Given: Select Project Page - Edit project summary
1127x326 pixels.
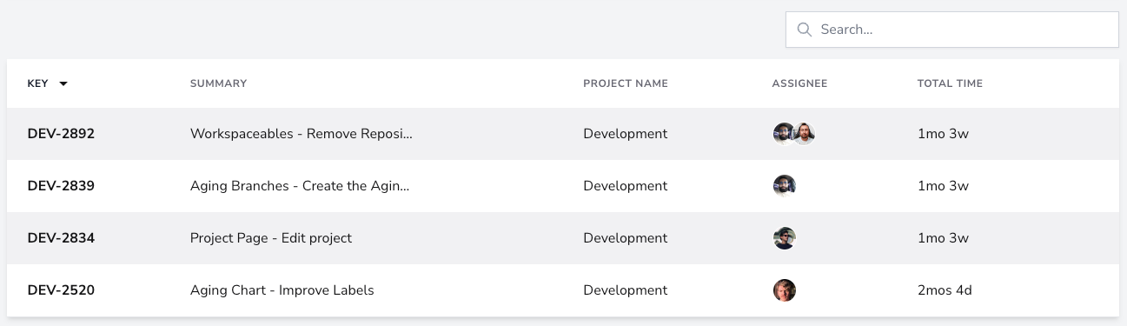Looking at the screenshot, I should (271, 238).
